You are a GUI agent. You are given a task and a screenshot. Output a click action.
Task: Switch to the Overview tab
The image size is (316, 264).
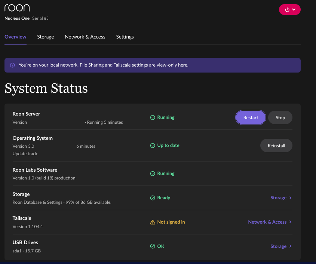click(15, 37)
